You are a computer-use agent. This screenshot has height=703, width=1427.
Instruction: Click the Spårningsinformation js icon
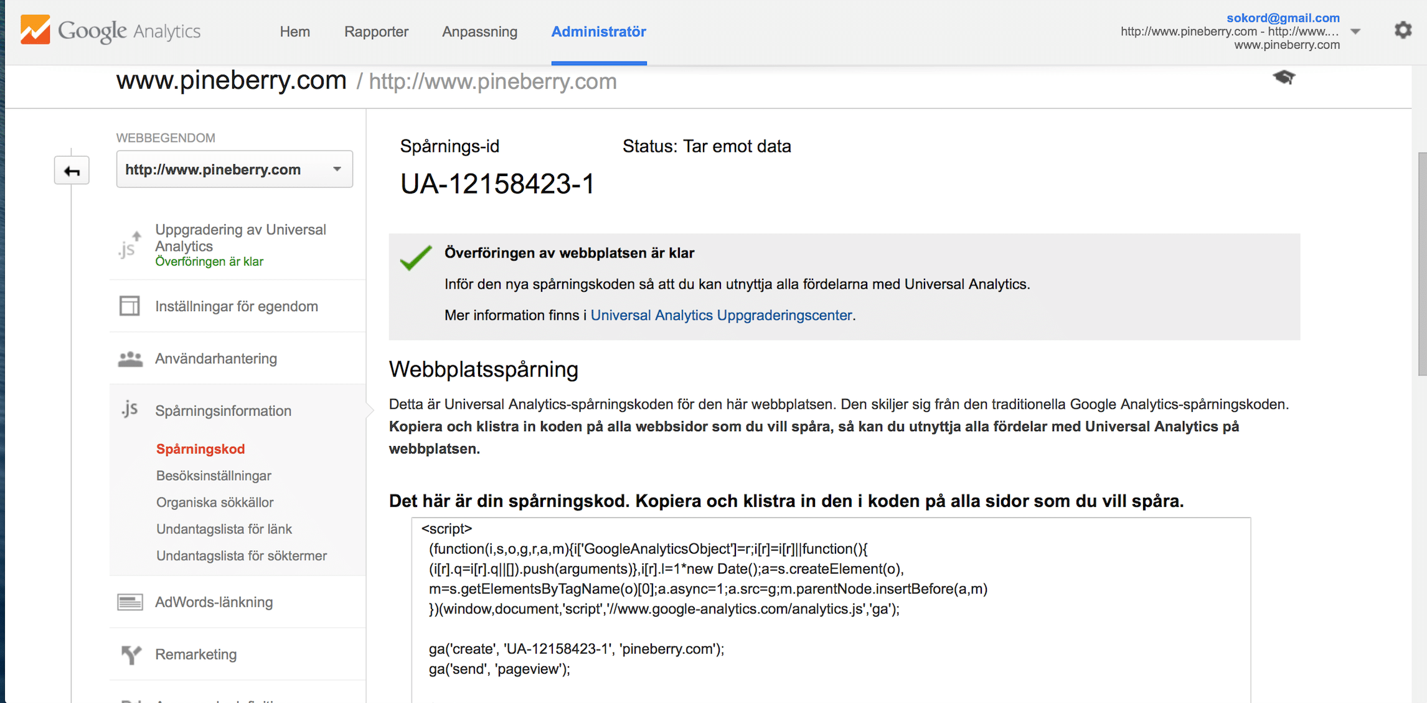130,409
